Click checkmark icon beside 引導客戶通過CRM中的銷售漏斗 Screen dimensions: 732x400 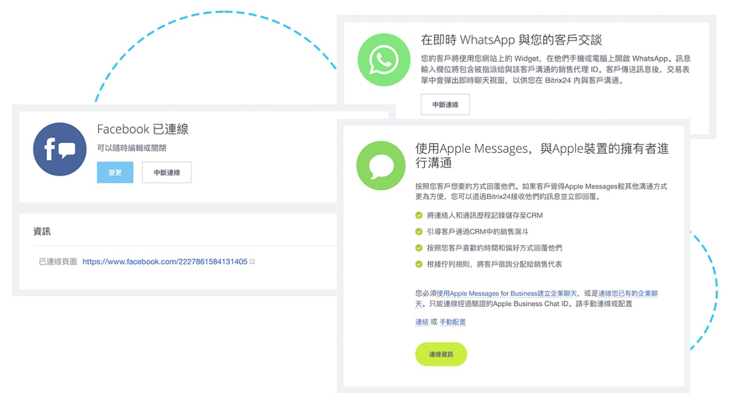[x=419, y=232]
